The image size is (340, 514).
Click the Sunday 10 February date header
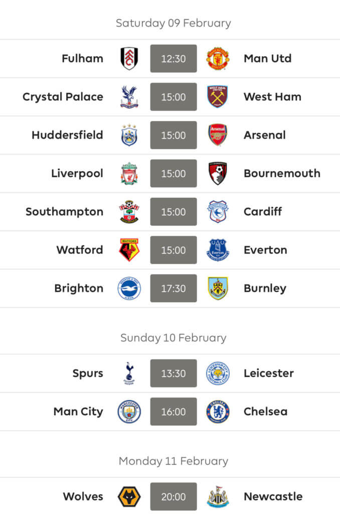click(174, 338)
